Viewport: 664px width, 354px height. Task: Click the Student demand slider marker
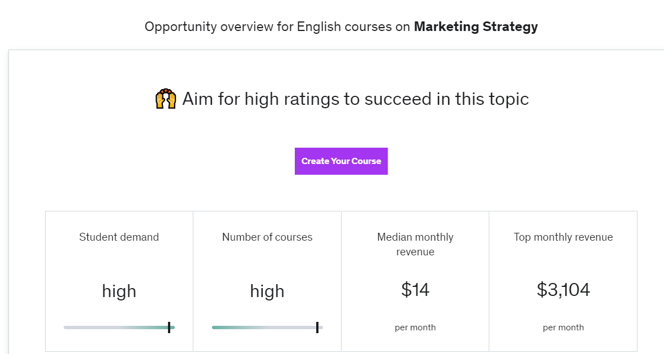pyautogui.click(x=169, y=328)
